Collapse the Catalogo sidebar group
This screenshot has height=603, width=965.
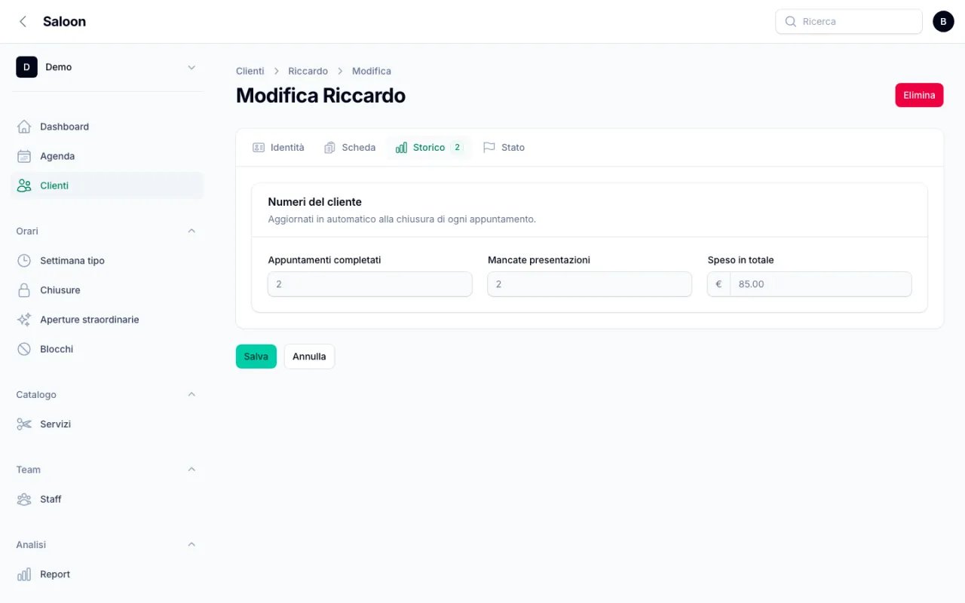[x=191, y=394]
